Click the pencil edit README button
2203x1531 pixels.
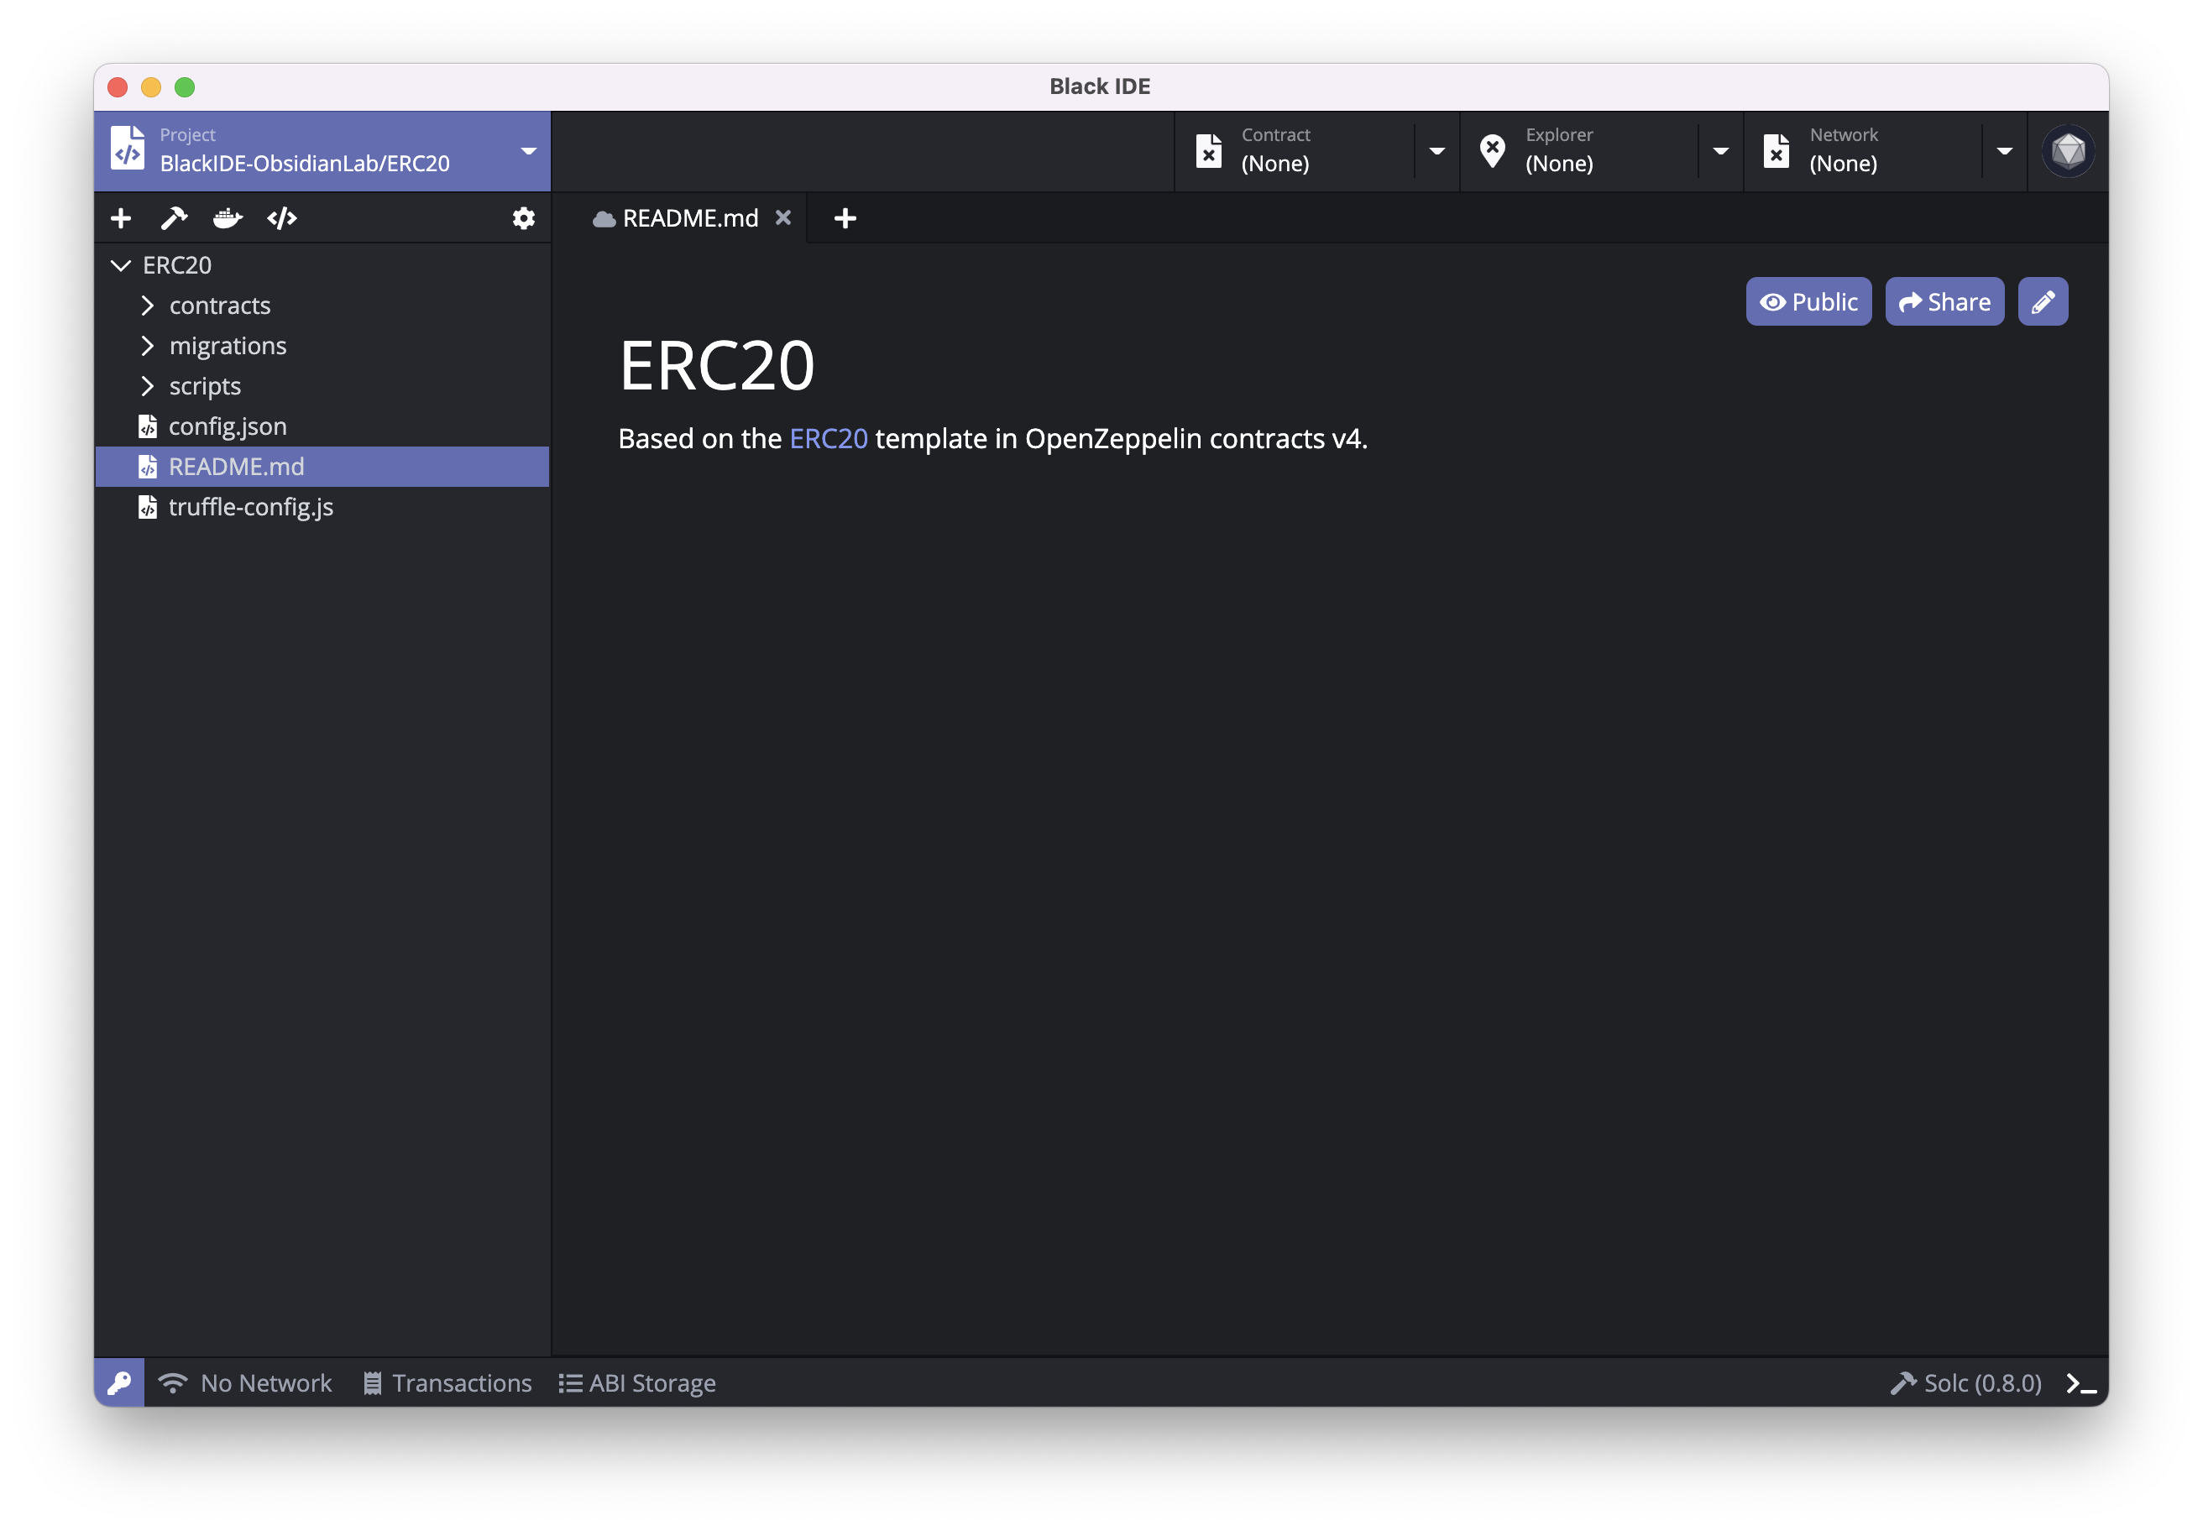[x=2043, y=302]
